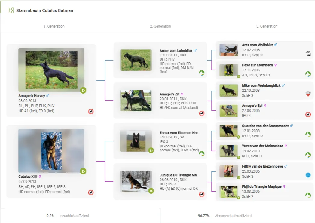Click the cart icon on Ares vom Wolfsblut
This screenshot has width=315, height=223.
click(308, 54)
